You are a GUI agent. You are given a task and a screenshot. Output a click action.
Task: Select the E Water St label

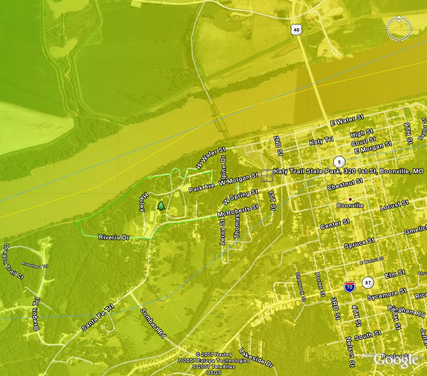(x=346, y=120)
